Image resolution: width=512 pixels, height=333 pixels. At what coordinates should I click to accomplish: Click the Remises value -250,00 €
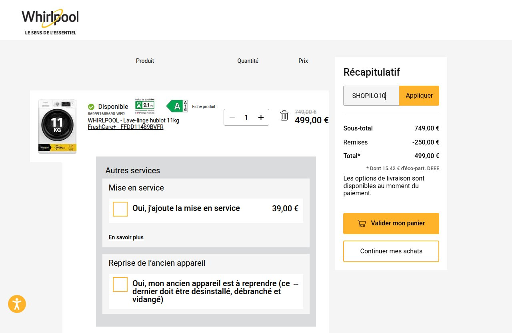tap(426, 142)
